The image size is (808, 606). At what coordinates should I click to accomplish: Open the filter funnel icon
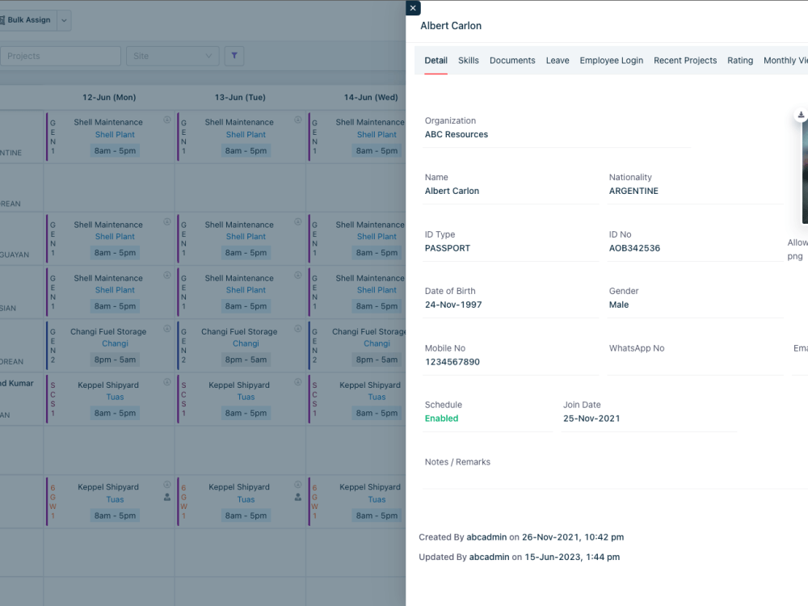point(234,56)
